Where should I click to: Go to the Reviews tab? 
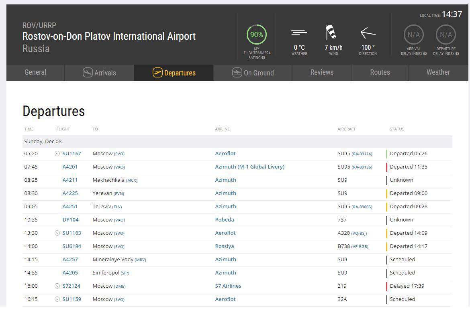tap(322, 73)
